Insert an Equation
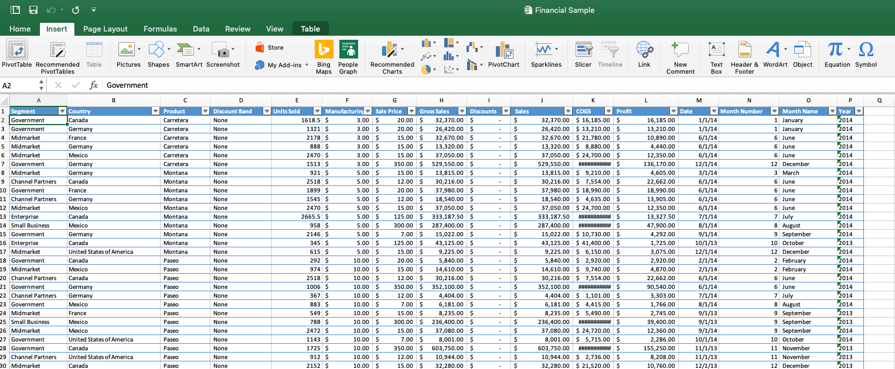895x369 pixels. (837, 56)
